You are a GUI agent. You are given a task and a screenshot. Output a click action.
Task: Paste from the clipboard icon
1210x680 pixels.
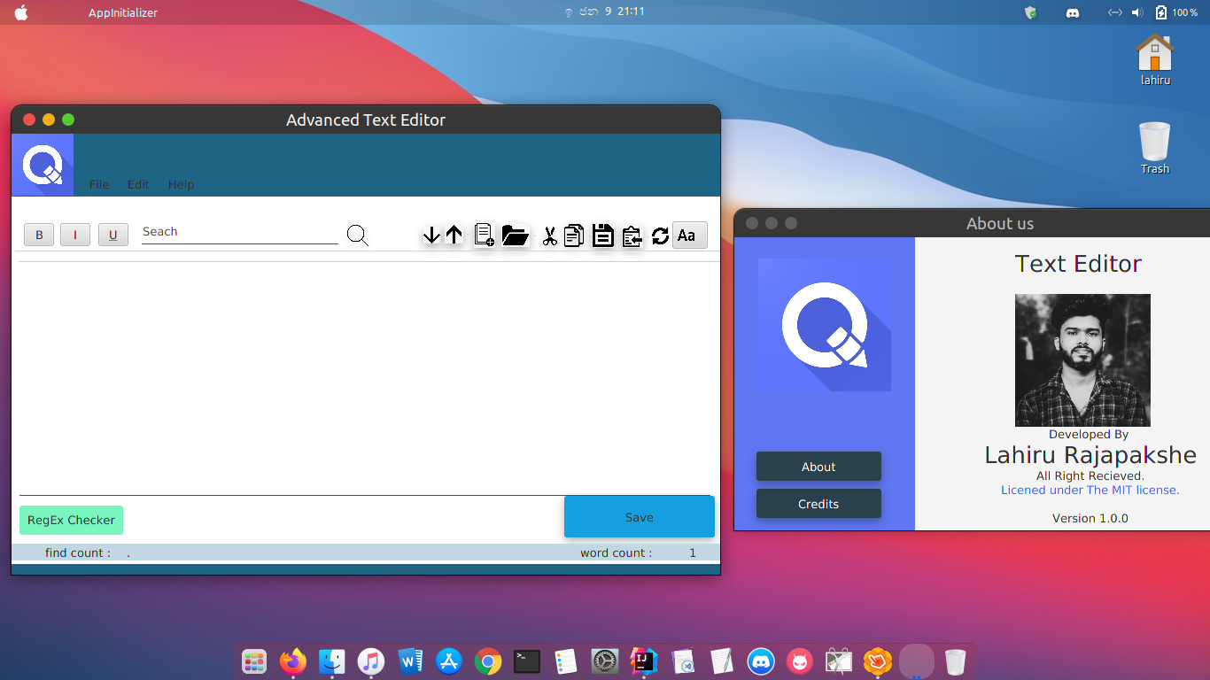point(632,235)
